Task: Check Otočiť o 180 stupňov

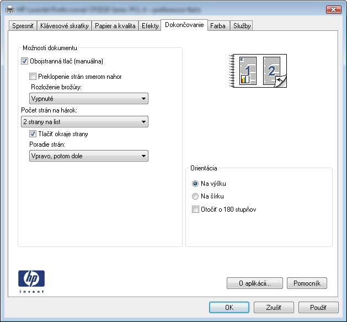Action: click(x=195, y=209)
